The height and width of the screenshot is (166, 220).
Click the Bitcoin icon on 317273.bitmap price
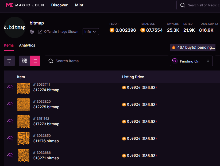tap(124, 122)
